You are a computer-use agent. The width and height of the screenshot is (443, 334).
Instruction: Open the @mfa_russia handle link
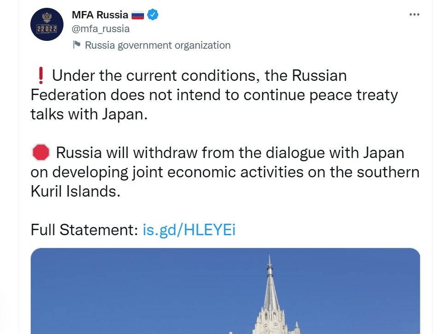[x=101, y=29]
